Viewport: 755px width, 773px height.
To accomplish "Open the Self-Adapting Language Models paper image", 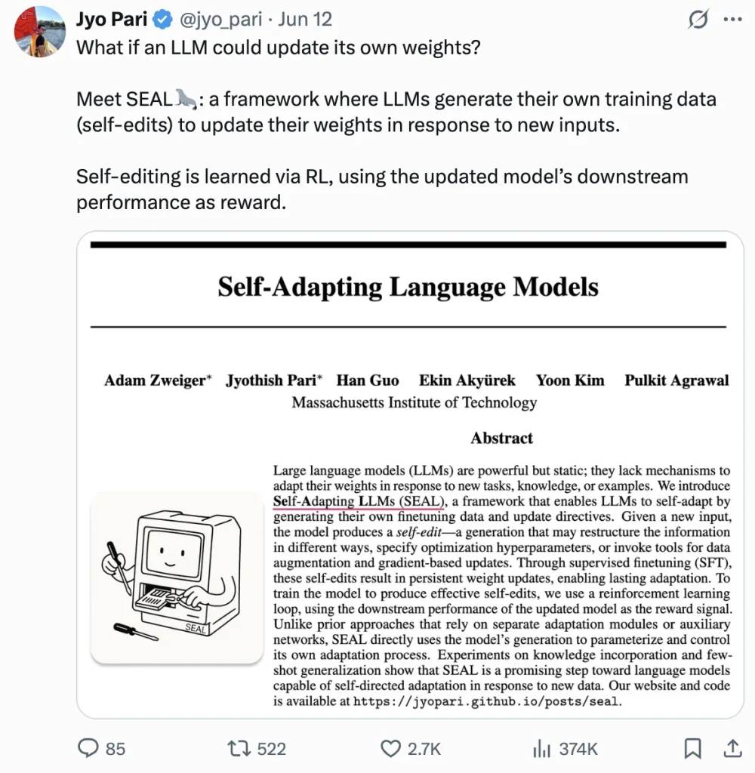I will [x=410, y=474].
